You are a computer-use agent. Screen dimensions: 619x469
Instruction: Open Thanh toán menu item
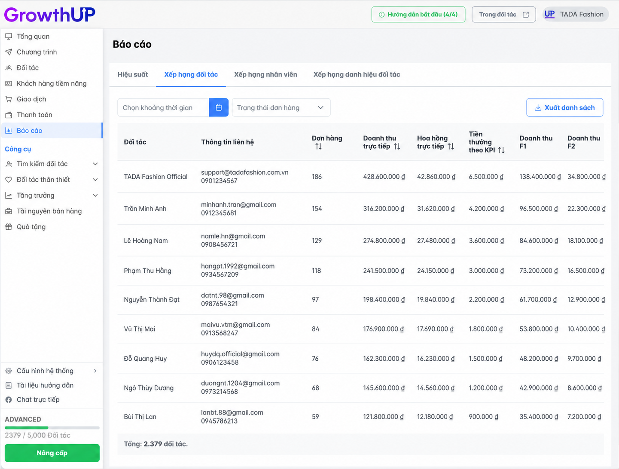point(52,115)
